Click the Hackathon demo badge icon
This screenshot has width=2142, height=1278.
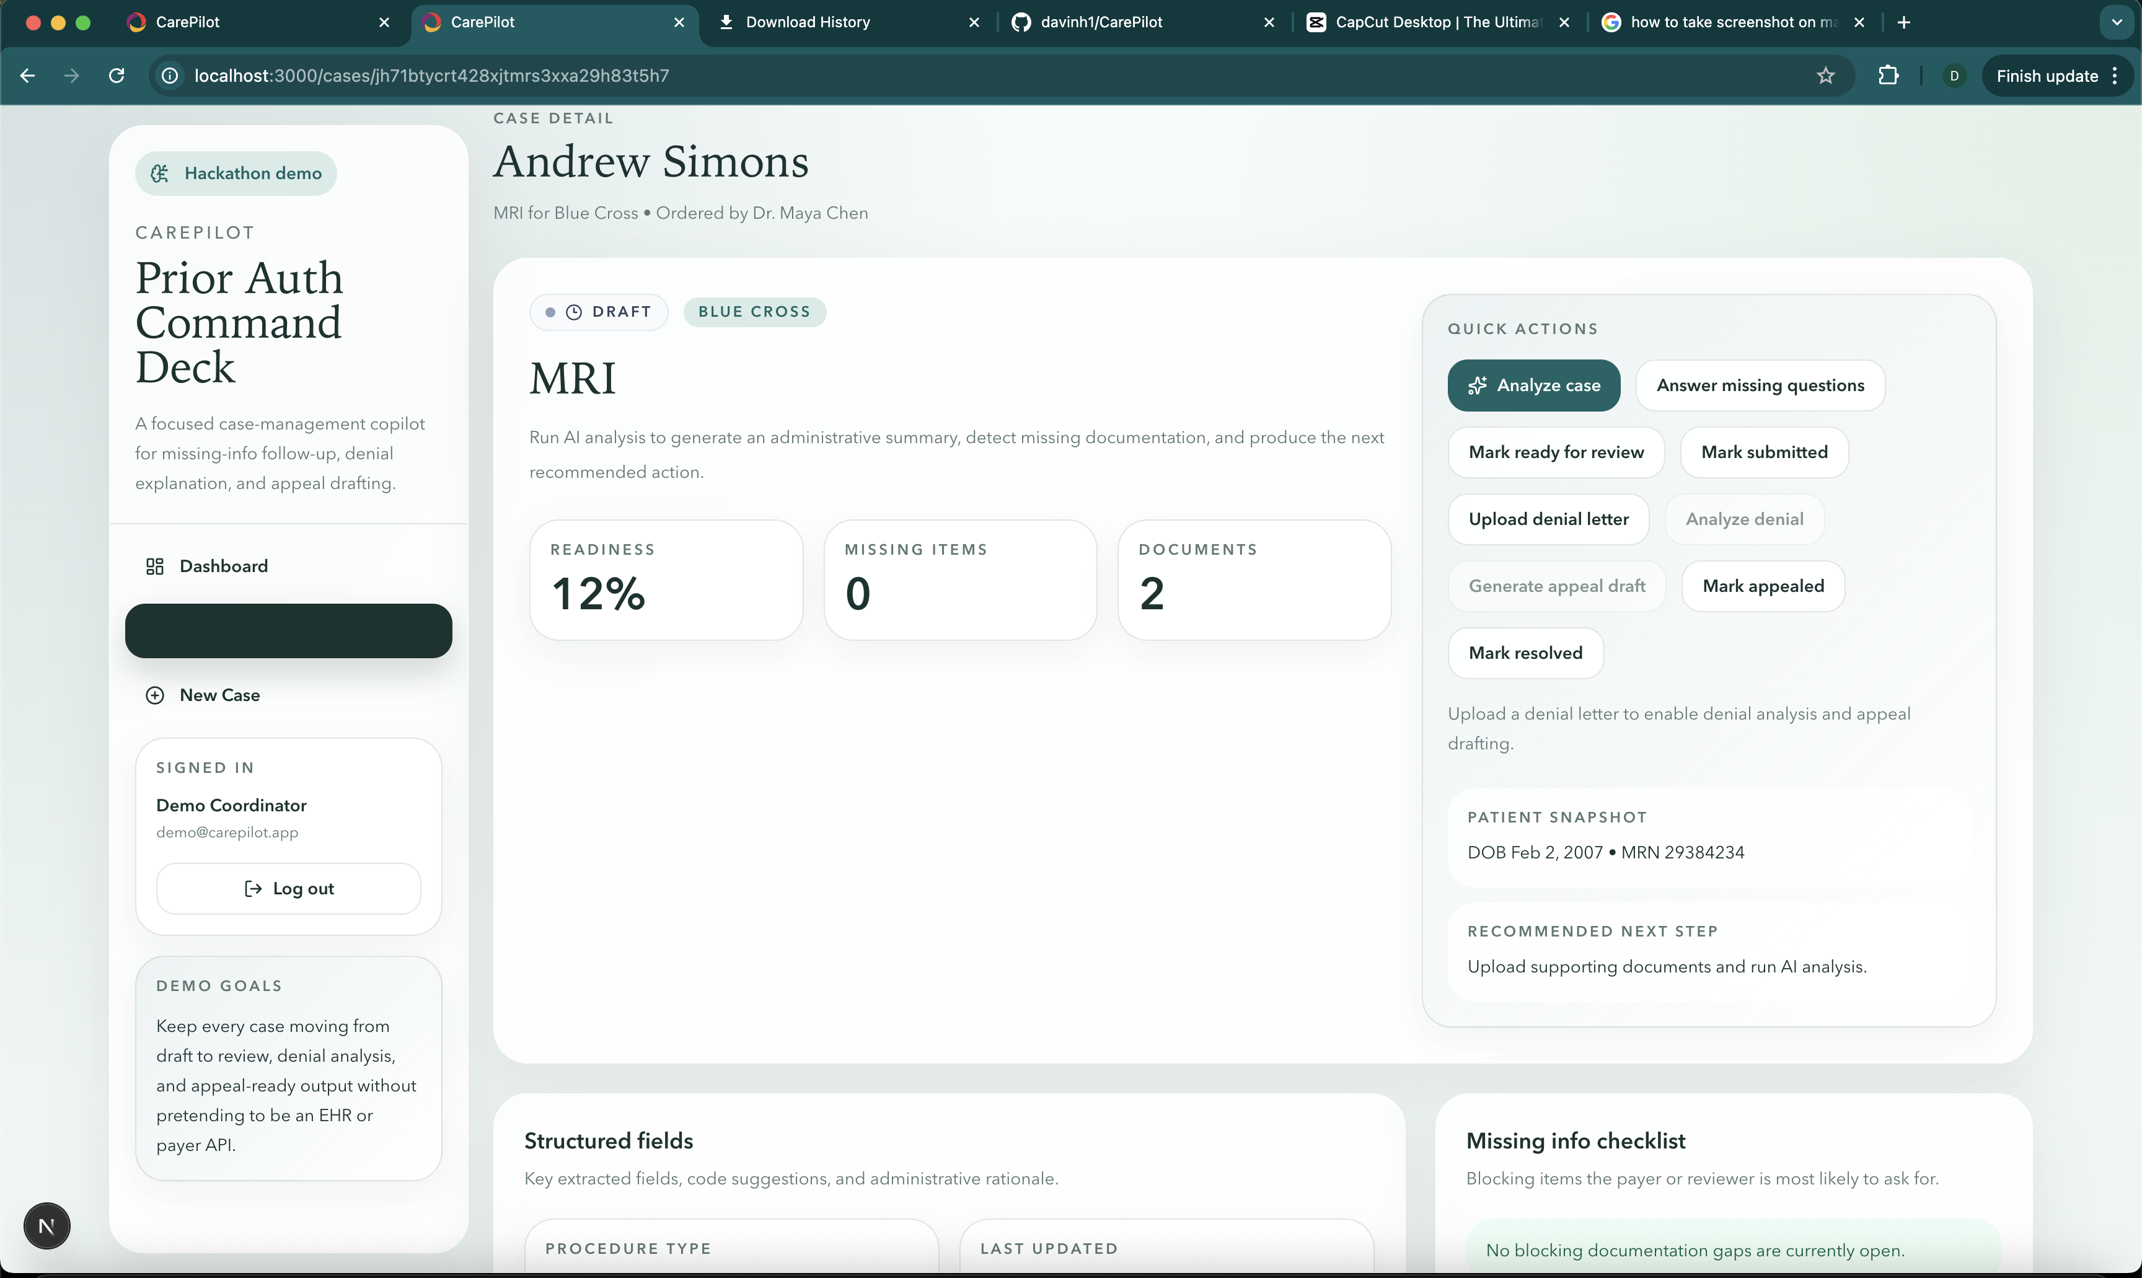159,173
